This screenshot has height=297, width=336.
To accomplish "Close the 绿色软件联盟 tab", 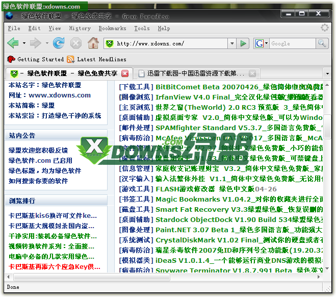I will [125, 73].
